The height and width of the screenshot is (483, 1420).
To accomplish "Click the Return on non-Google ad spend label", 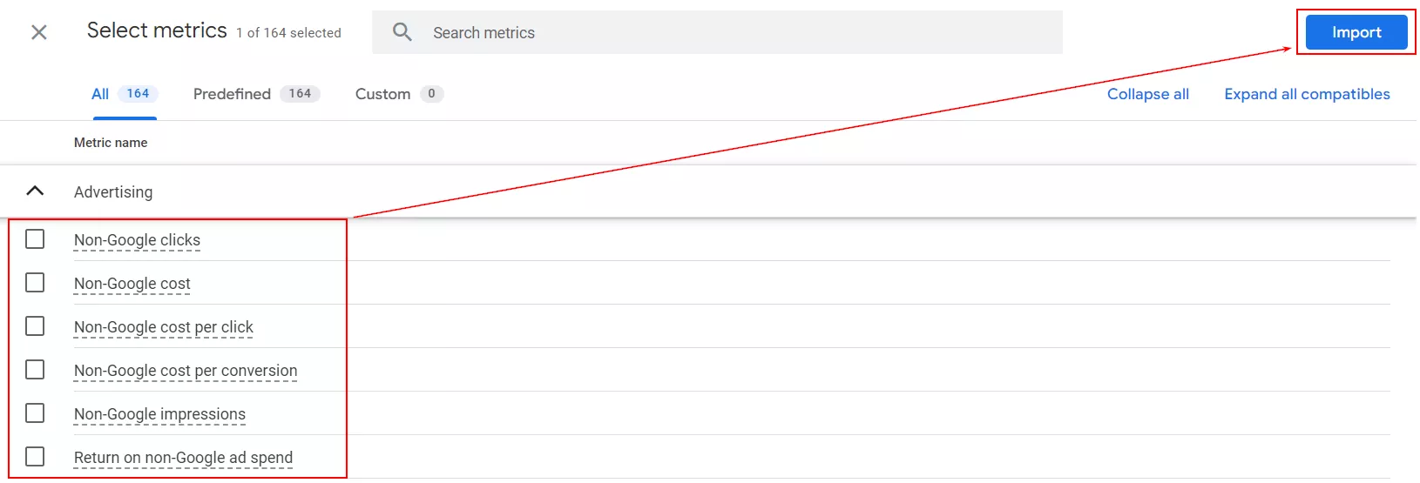I will [x=183, y=458].
